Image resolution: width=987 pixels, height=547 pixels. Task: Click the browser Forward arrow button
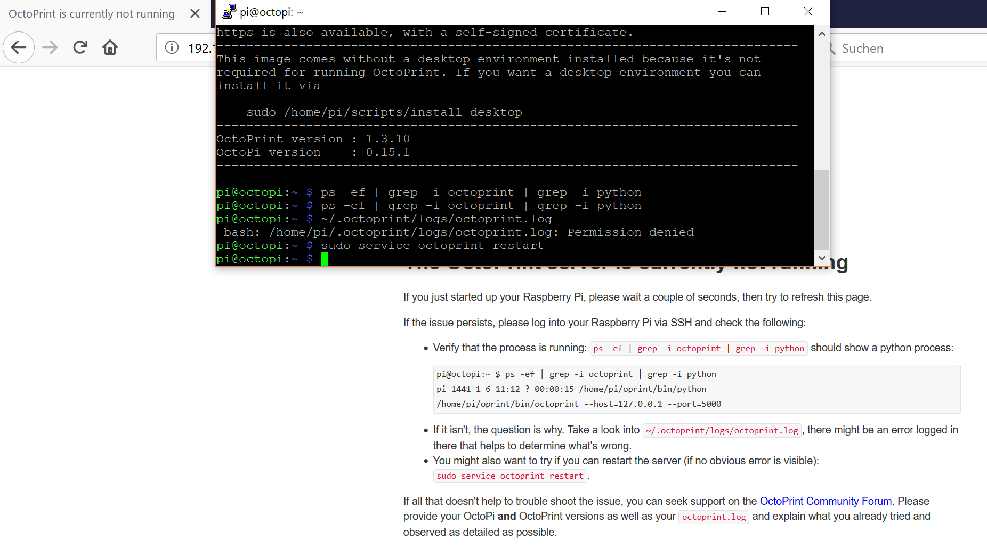coord(50,47)
